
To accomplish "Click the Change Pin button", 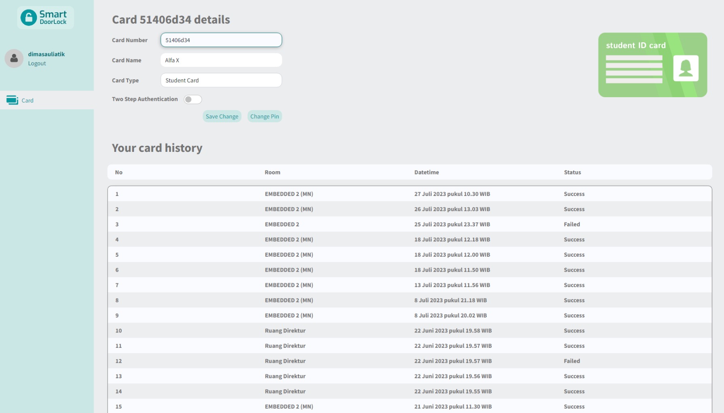I will tap(264, 116).
